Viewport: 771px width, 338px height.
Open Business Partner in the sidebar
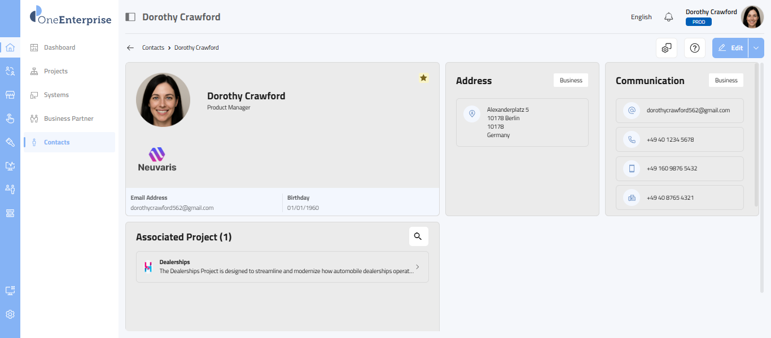click(x=68, y=118)
